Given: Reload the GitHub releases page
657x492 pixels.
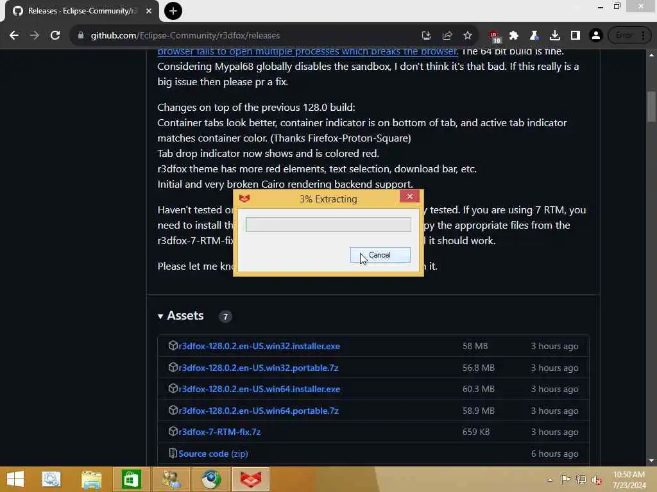Looking at the screenshot, I should (x=55, y=36).
